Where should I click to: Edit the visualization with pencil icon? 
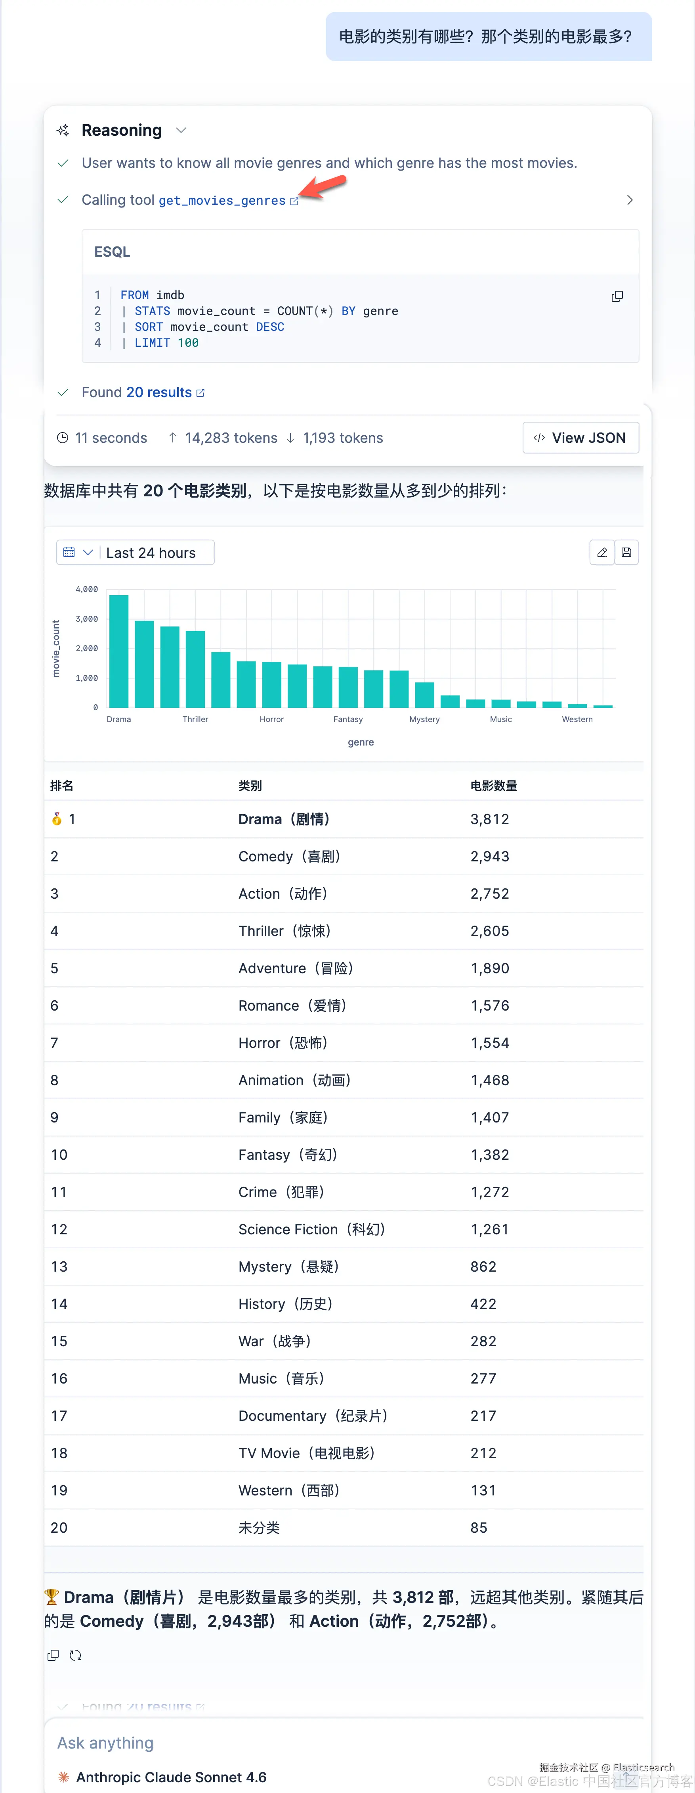tap(602, 553)
